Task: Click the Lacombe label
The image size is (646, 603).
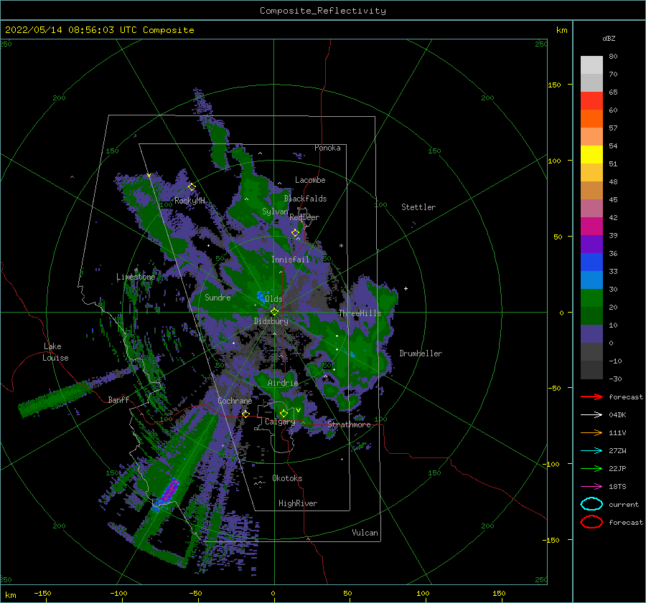Action: [x=310, y=180]
